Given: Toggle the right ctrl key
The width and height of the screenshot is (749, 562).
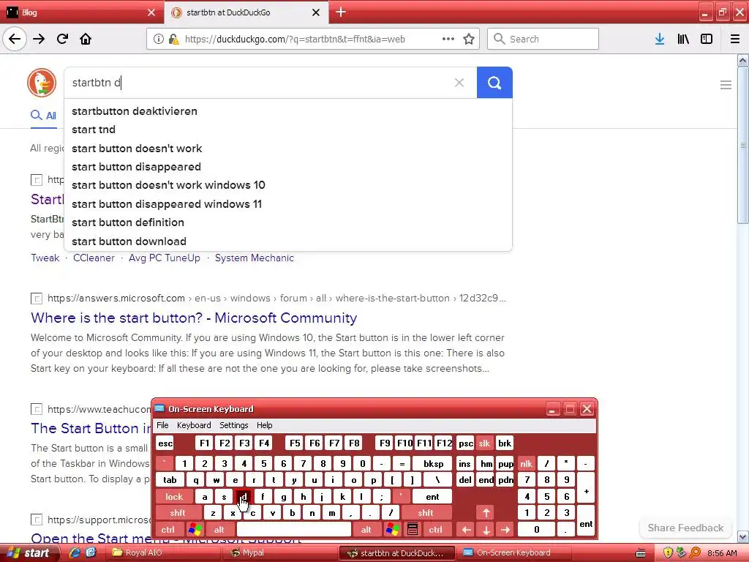Looking at the screenshot, I should (436, 530).
